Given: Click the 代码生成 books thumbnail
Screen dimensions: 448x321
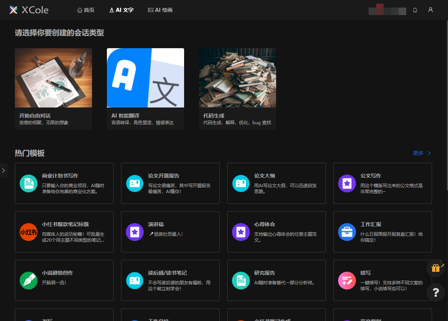Looking at the screenshot, I should [x=237, y=78].
